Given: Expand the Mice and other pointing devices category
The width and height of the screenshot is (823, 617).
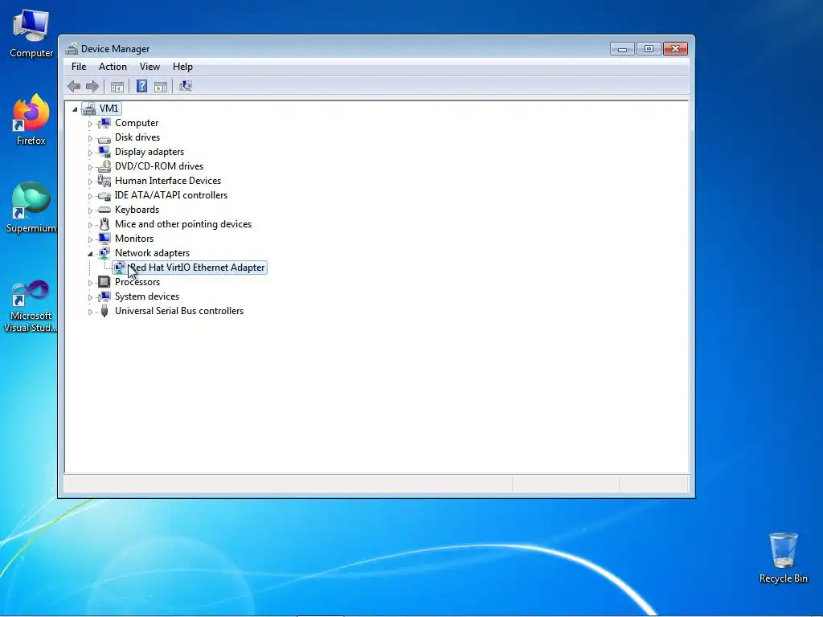Looking at the screenshot, I should (90, 225).
